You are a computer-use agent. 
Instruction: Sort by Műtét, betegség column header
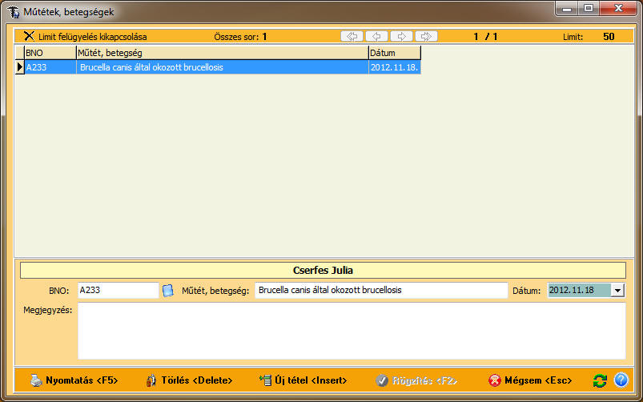(223, 53)
